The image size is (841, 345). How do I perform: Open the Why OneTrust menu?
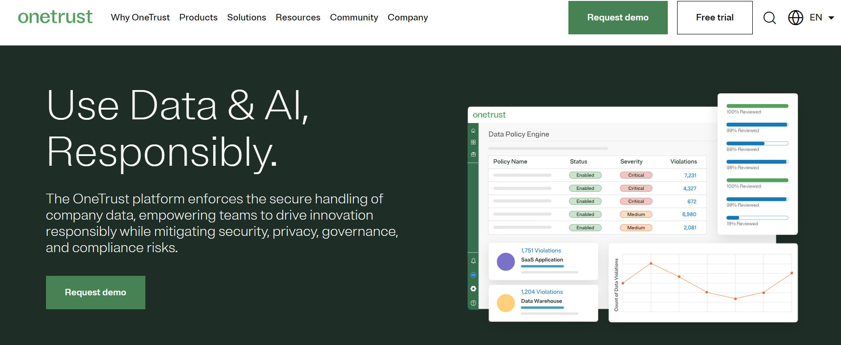[140, 17]
